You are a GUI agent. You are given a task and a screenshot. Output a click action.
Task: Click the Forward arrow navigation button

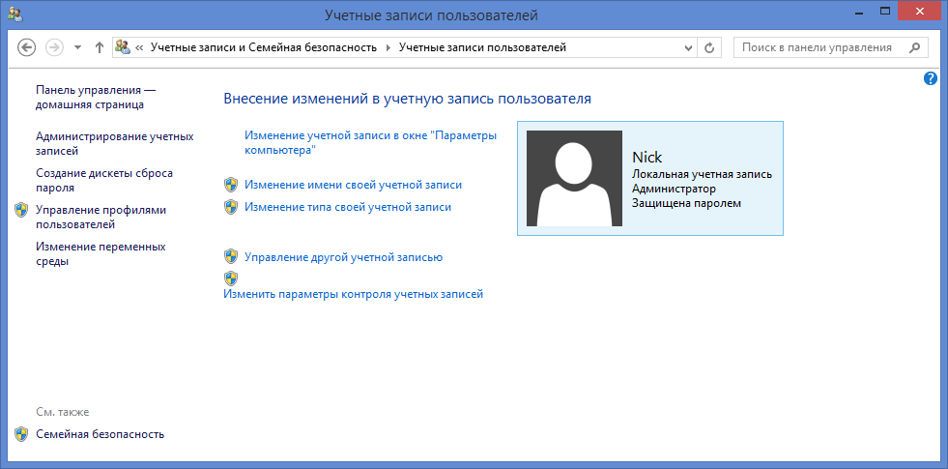coord(54,47)
